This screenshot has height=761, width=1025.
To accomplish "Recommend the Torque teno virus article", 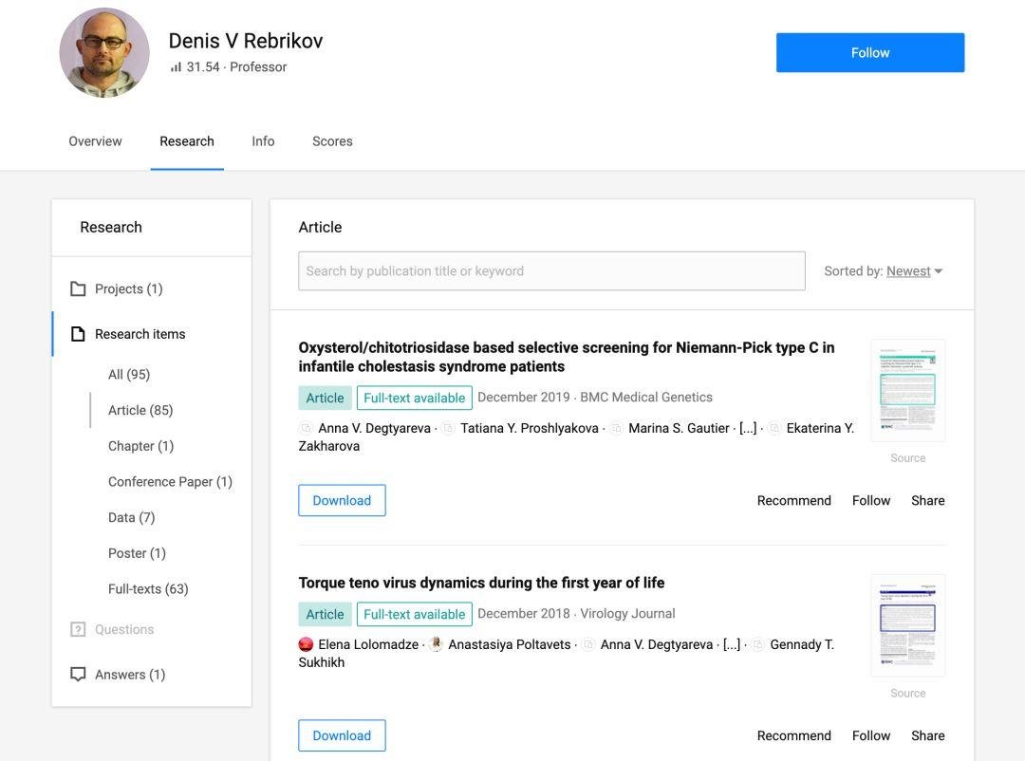I will pyautogui.click(x=793, y=735).
